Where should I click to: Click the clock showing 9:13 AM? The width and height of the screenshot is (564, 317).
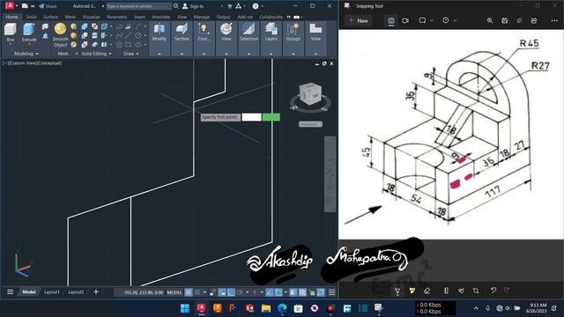[x=537, y=308]
